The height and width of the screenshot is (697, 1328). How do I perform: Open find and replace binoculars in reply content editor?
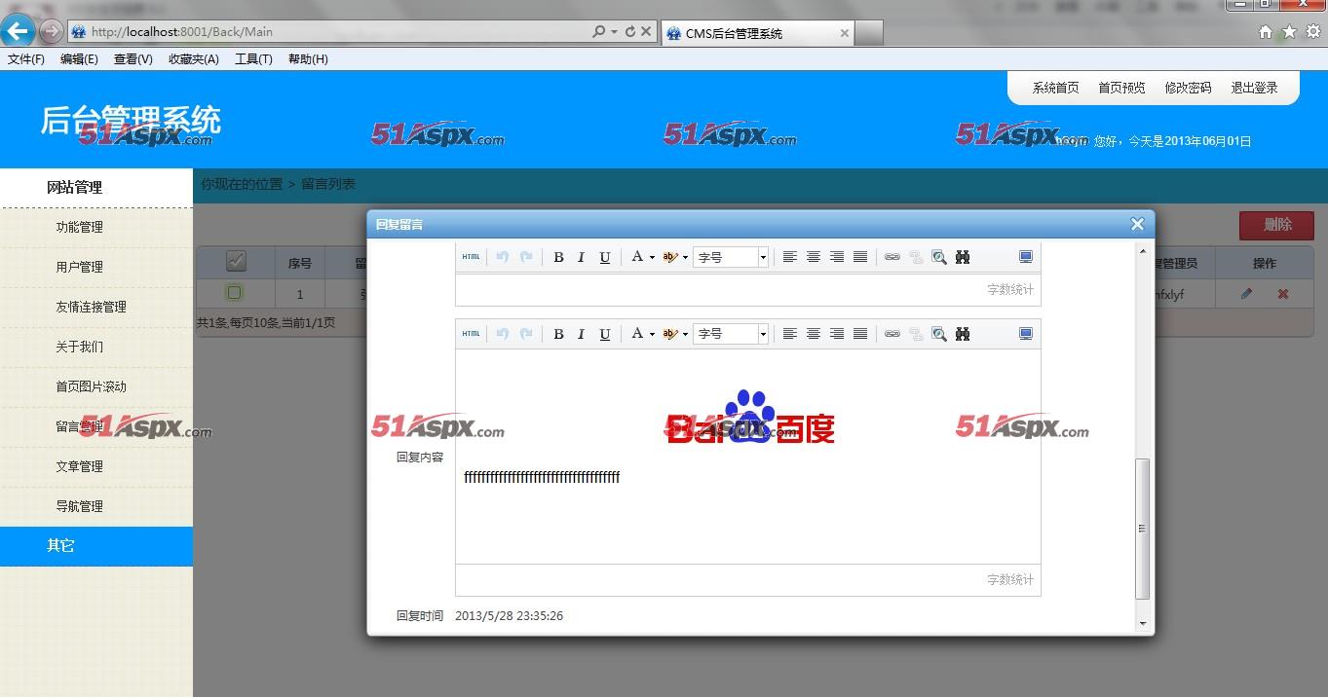[x=963, y=334]
